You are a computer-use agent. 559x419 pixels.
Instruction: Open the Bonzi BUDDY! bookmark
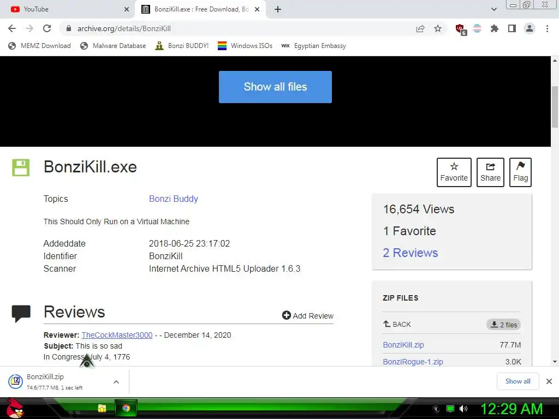coord(182,46)
